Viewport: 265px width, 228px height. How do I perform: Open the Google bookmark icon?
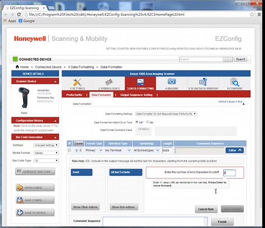[20, 21]
